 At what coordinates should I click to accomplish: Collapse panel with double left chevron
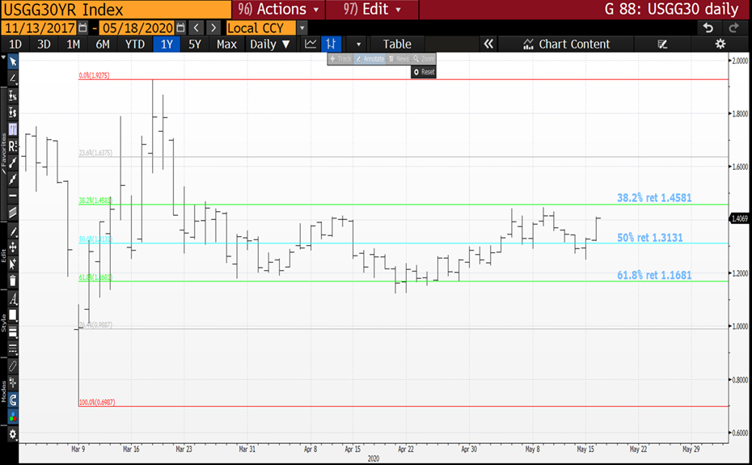tap(488, 44)
